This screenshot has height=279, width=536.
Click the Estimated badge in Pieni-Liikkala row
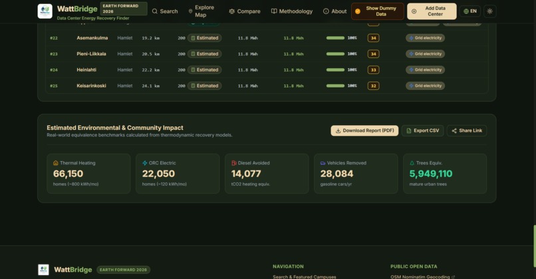(x=204, y=54)
